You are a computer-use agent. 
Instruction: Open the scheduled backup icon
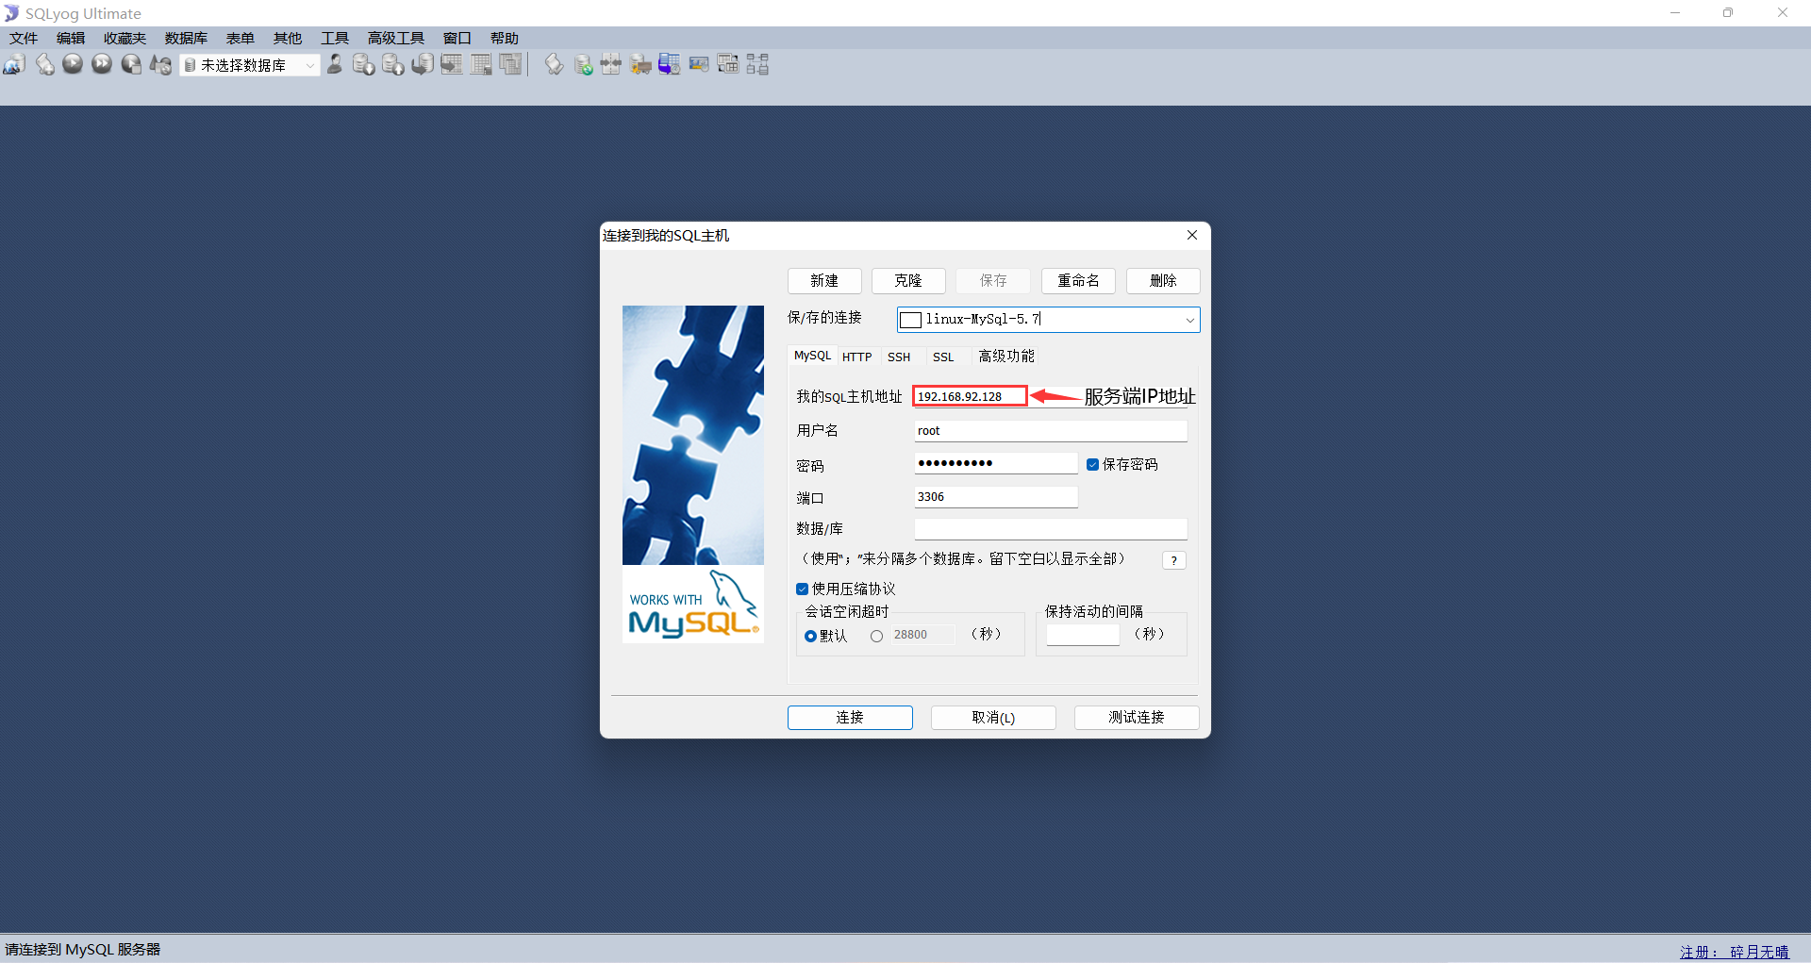670,64
